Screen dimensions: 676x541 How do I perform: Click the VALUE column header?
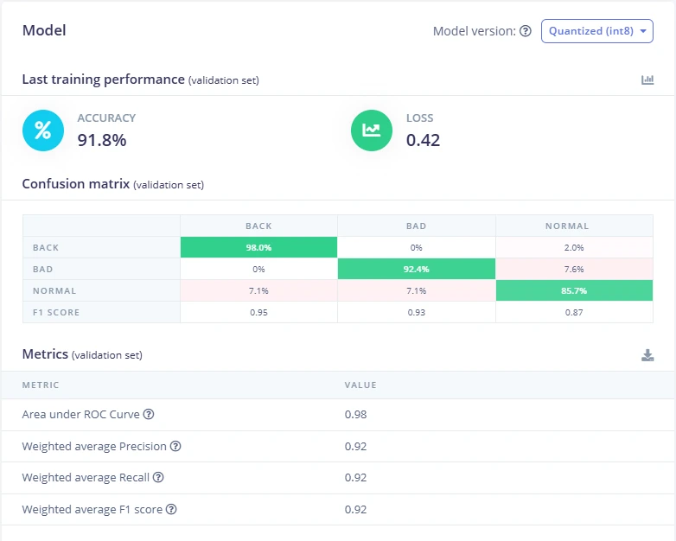(360, 385)
